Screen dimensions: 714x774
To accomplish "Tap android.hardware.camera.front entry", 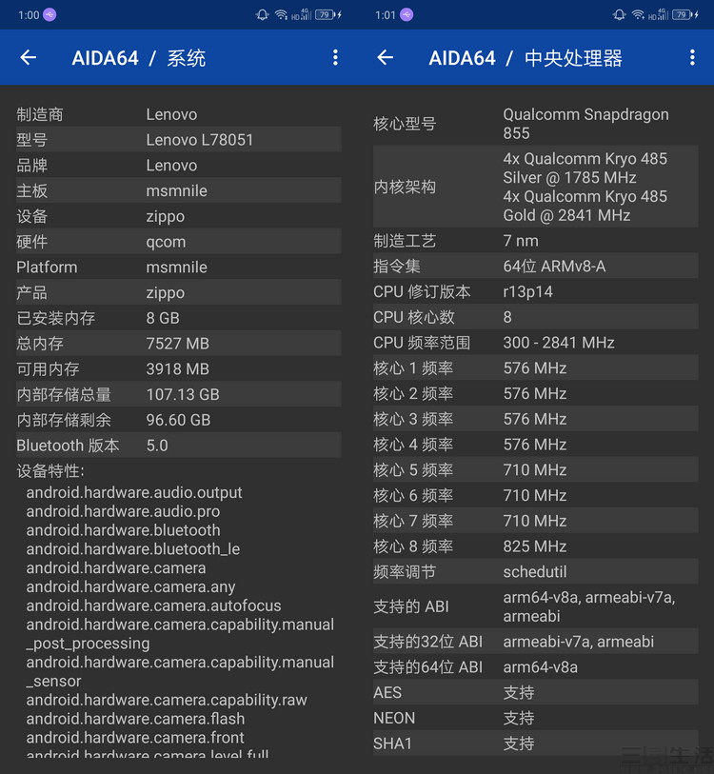I will coord(135,738).
